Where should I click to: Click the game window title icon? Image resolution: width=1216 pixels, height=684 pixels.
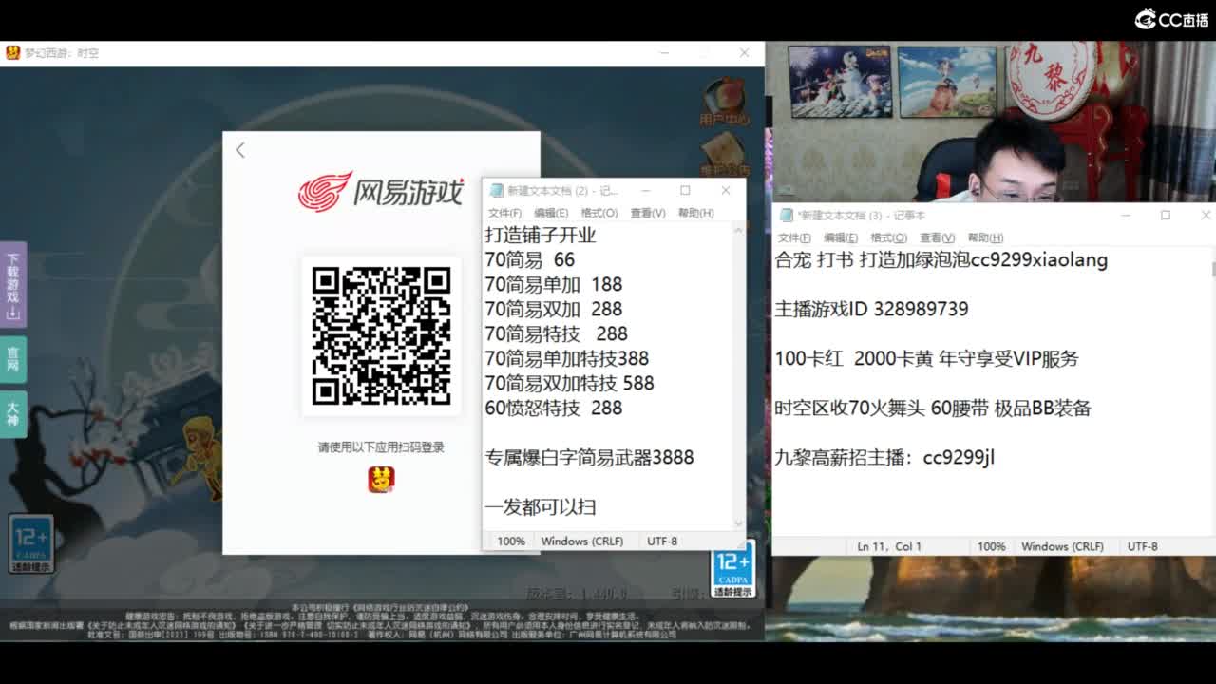(x=12, y=53)
